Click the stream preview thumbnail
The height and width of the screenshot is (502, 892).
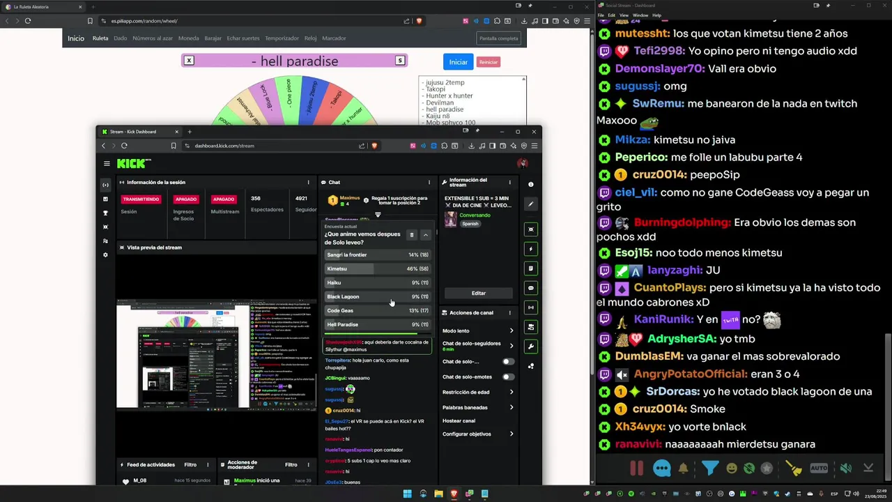[216, 354]
